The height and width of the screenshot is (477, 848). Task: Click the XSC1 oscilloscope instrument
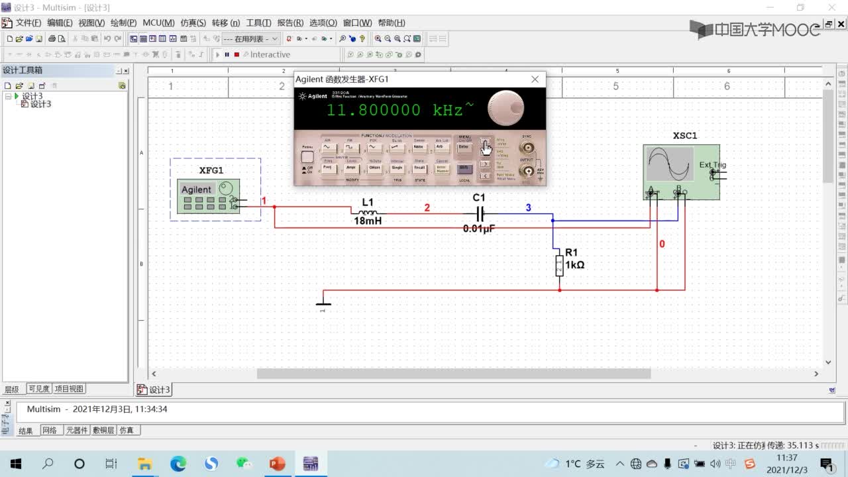point(681,172)
